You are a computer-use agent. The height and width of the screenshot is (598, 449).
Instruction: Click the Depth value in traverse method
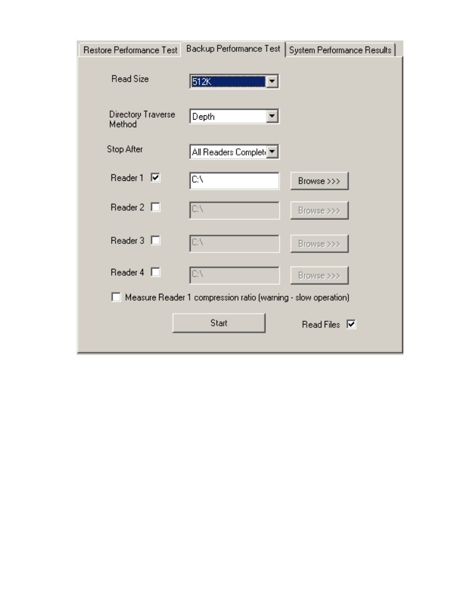(228, 116)
